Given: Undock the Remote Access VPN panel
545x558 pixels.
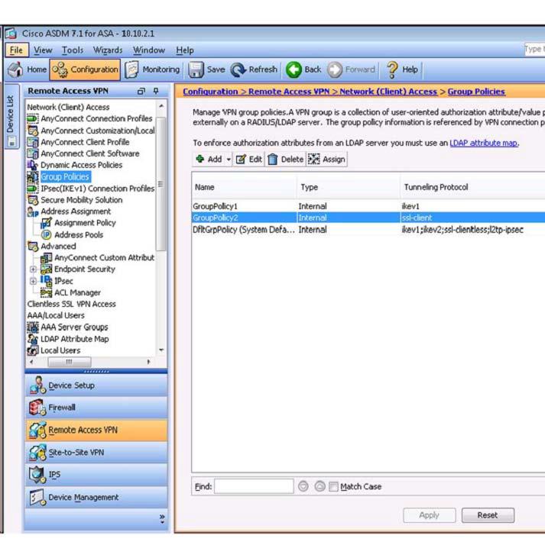Looking at the screenshot, I should (141, 91).
